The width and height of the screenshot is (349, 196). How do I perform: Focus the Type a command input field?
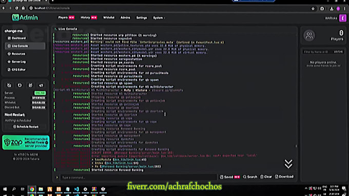[x=139, y=178]
